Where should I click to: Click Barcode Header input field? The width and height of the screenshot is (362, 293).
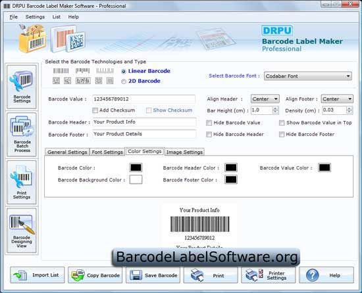click(144, 122)
